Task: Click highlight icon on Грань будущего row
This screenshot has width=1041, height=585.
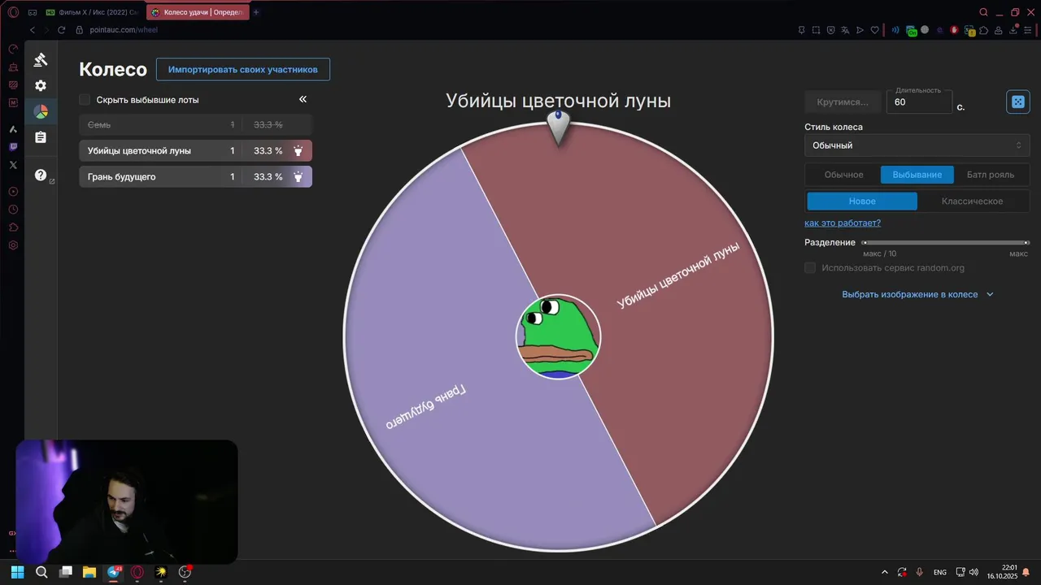Action: [x=298, y=176]
